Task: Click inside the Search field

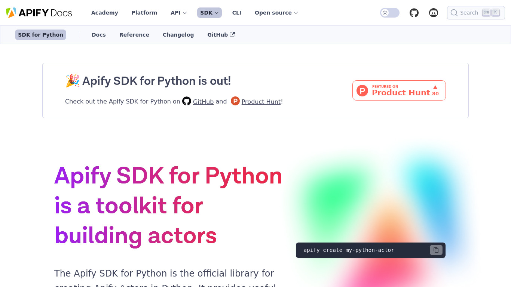Action: [476, 13]
